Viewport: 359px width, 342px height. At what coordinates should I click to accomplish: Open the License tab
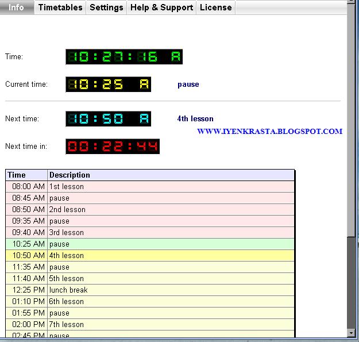(215, 7)
